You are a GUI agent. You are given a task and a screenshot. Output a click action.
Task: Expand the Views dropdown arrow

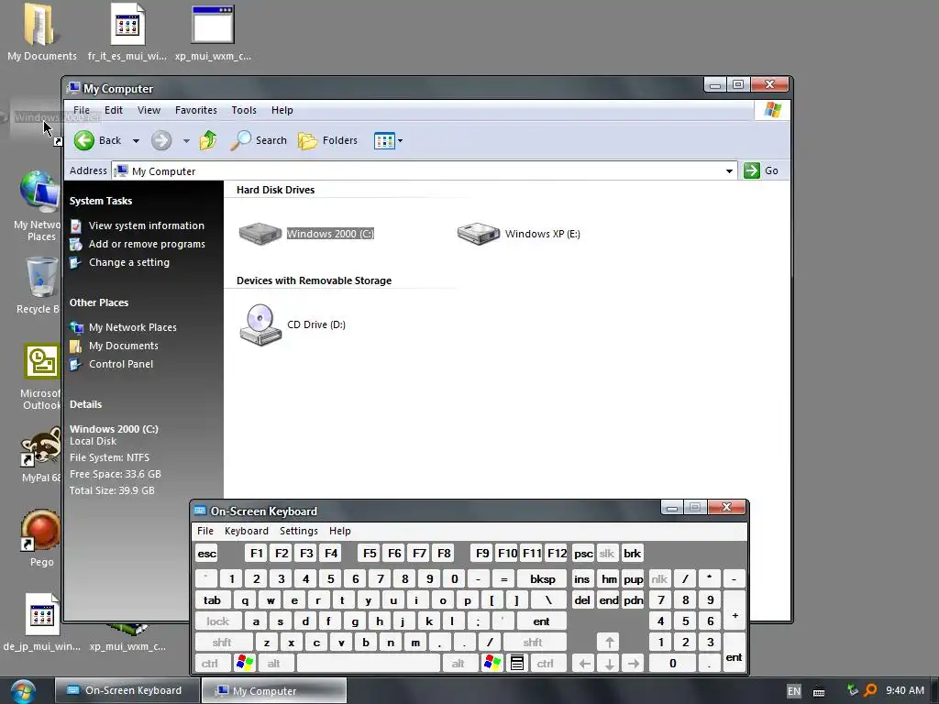(x=401, y=141)
